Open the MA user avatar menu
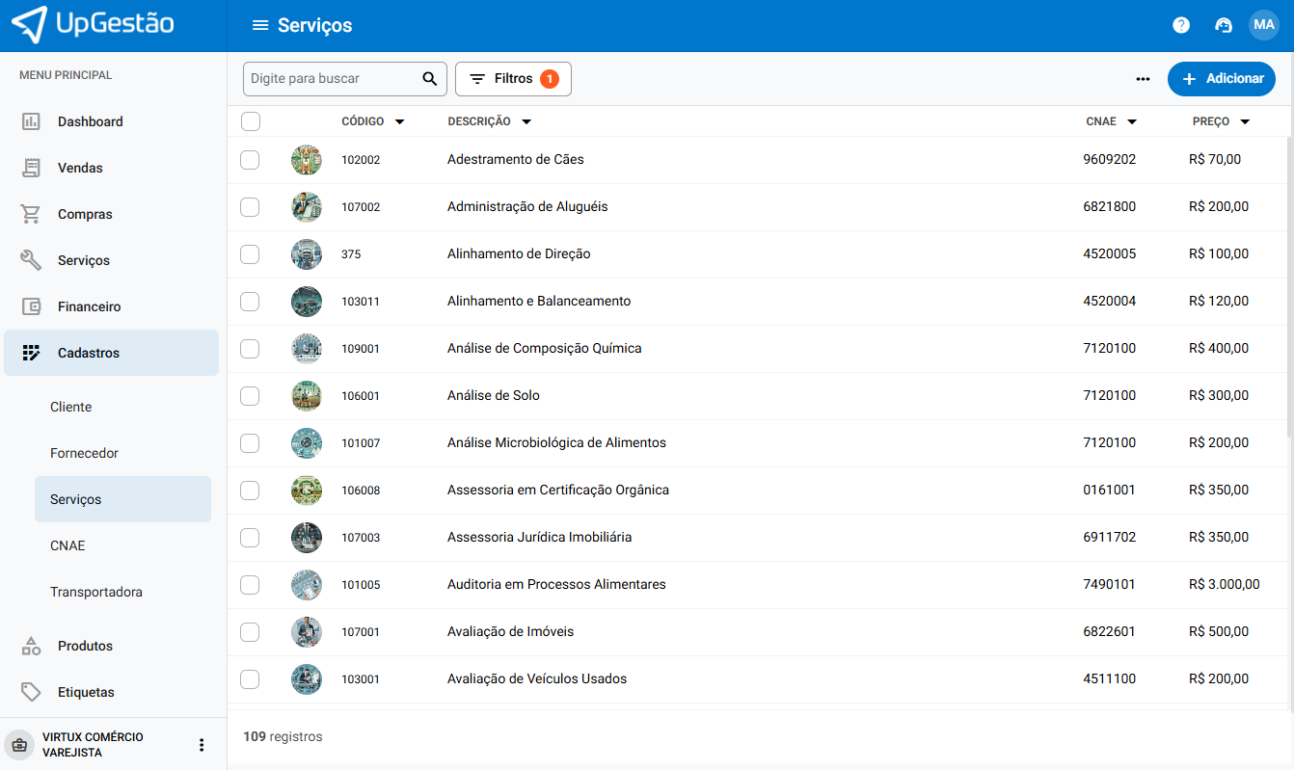 (1264, 25)
